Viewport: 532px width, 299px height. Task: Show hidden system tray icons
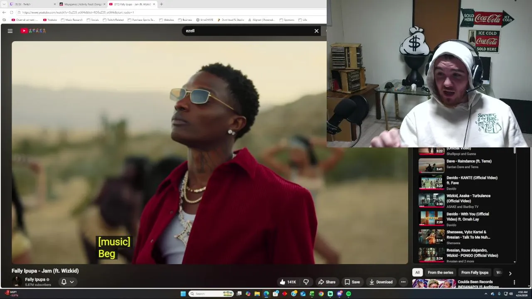pyautogui.click(x=486, y=294)
